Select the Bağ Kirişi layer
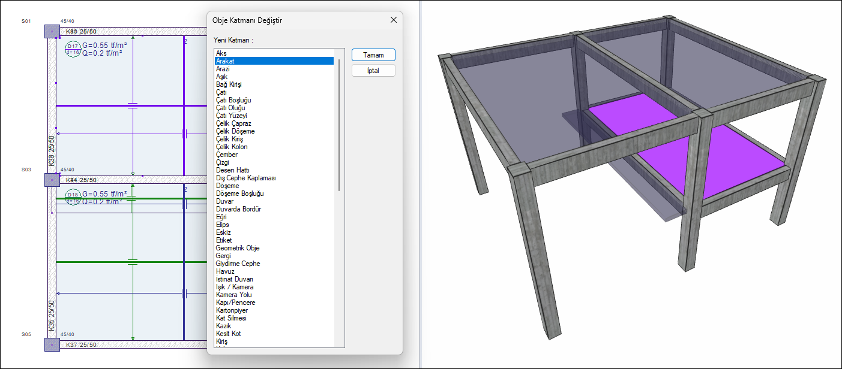 click(229, 84)
